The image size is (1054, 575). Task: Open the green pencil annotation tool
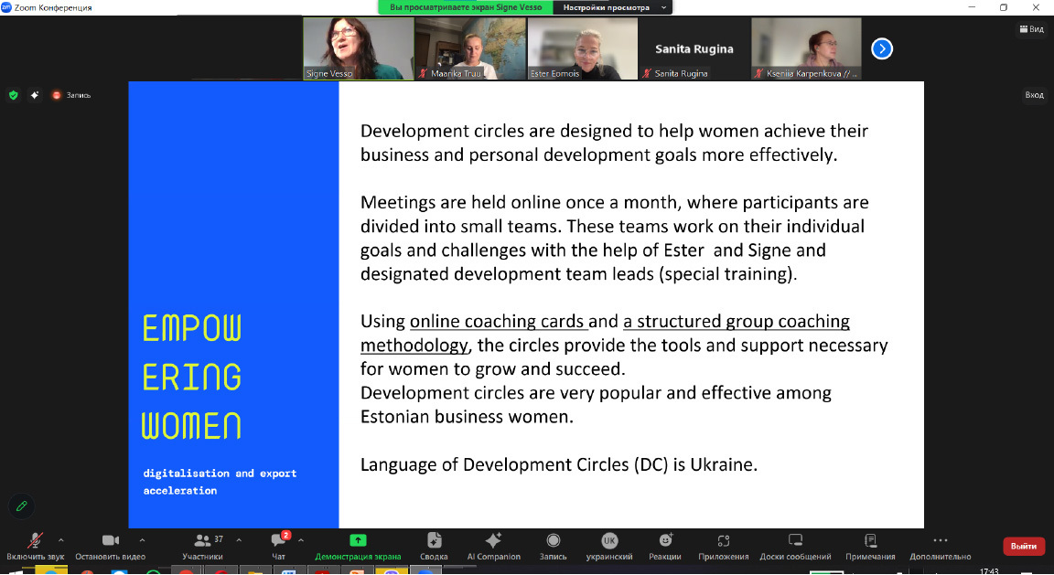(22, 506)
